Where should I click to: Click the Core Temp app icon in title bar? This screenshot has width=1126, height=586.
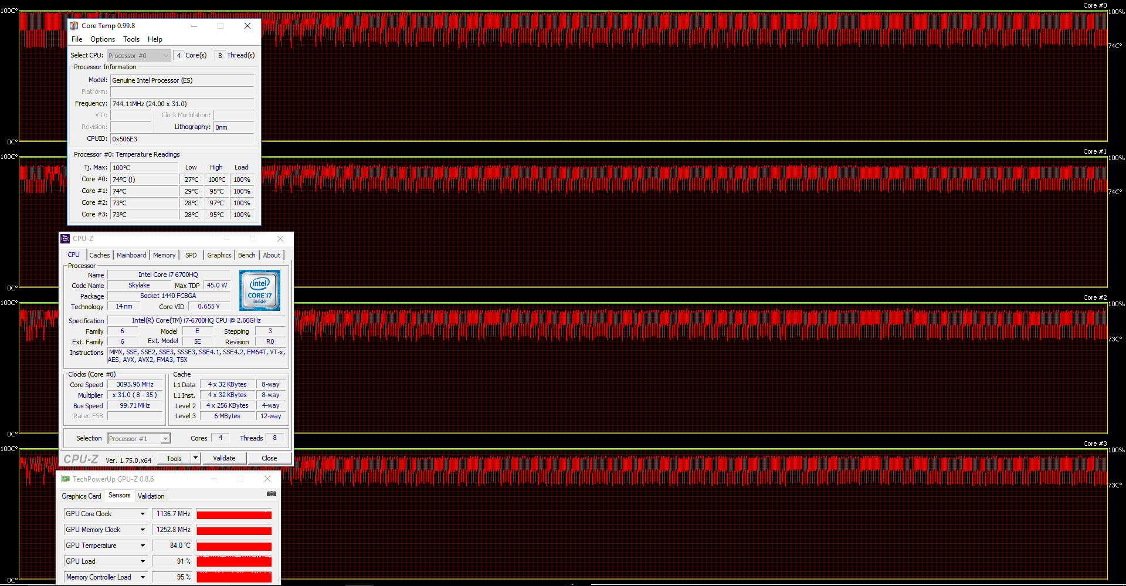click(x=74, y=26)
